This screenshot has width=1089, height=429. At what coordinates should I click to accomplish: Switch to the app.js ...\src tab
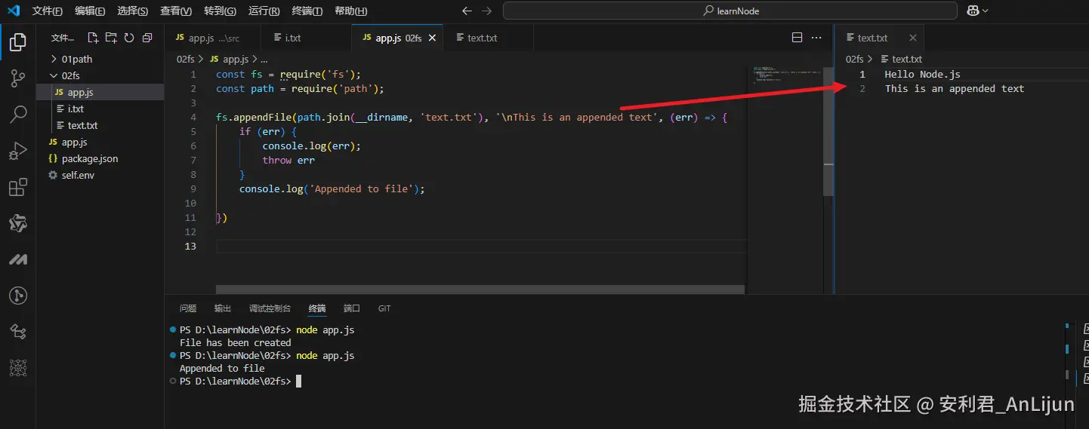point(213,38)
